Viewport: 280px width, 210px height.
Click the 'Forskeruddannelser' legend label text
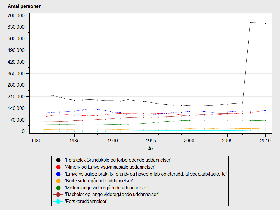86,201
